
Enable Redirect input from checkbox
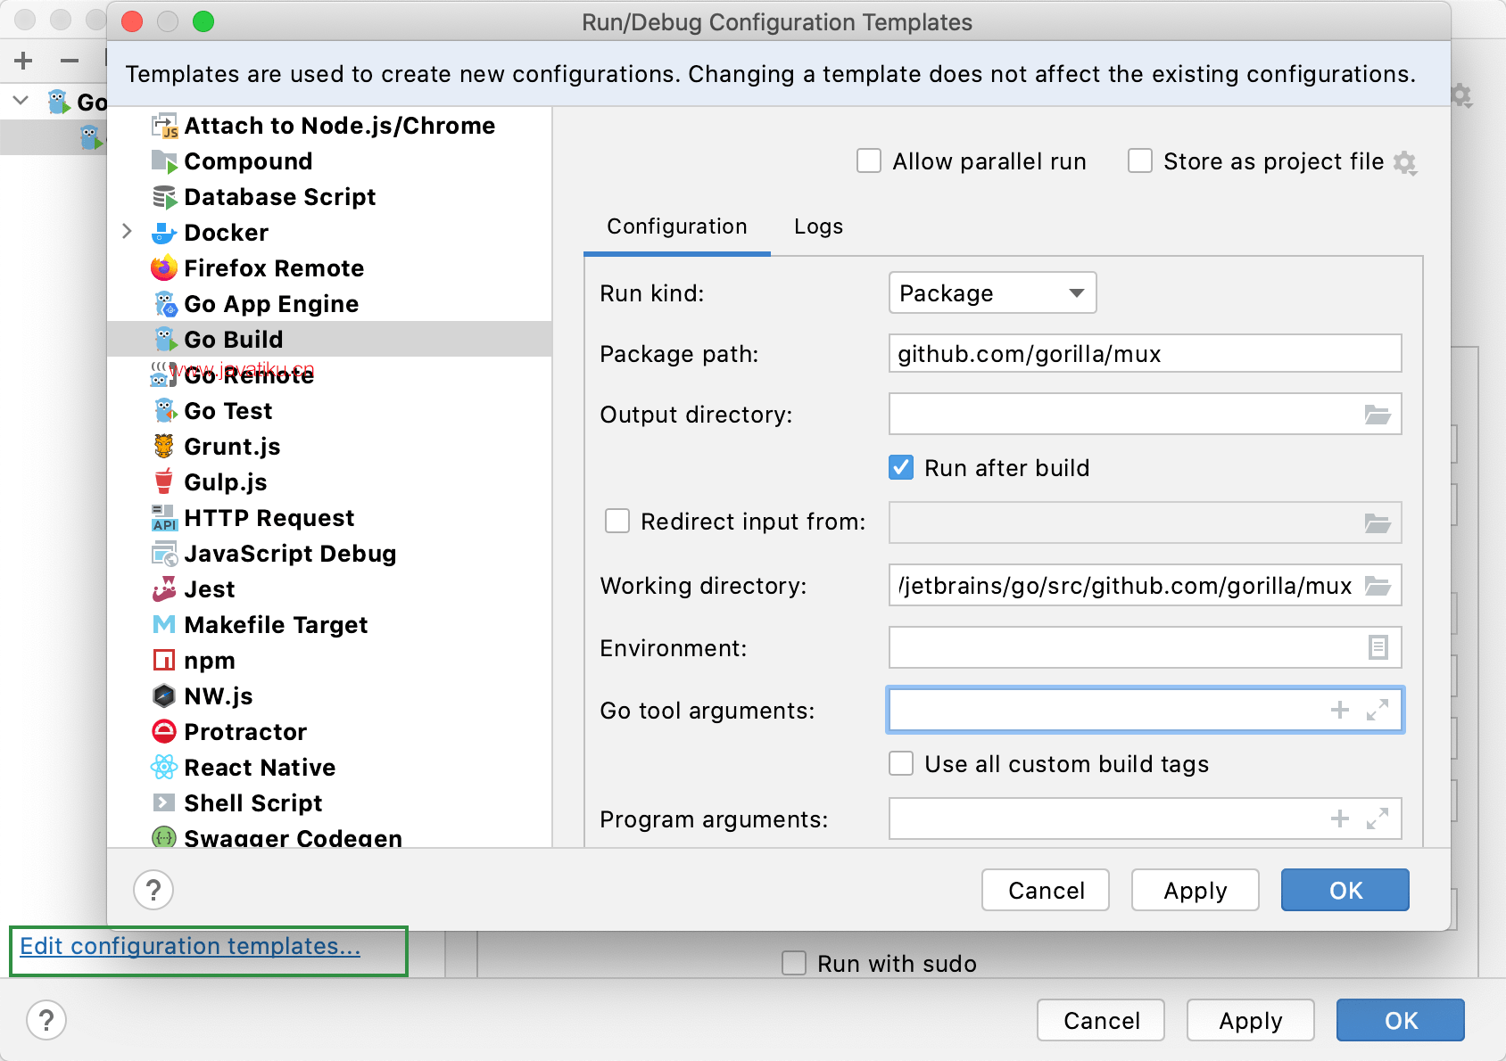(x=617, y=521)
